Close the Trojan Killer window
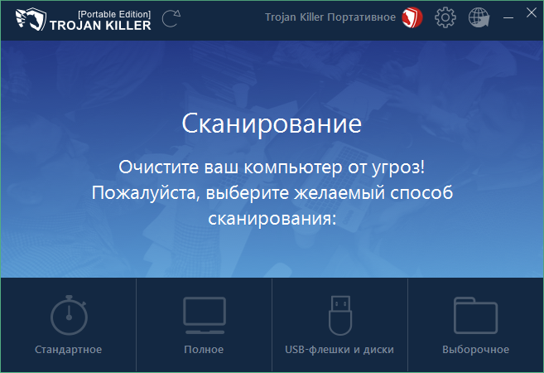This screenshot has width=544, height=373. coord(531,13)
